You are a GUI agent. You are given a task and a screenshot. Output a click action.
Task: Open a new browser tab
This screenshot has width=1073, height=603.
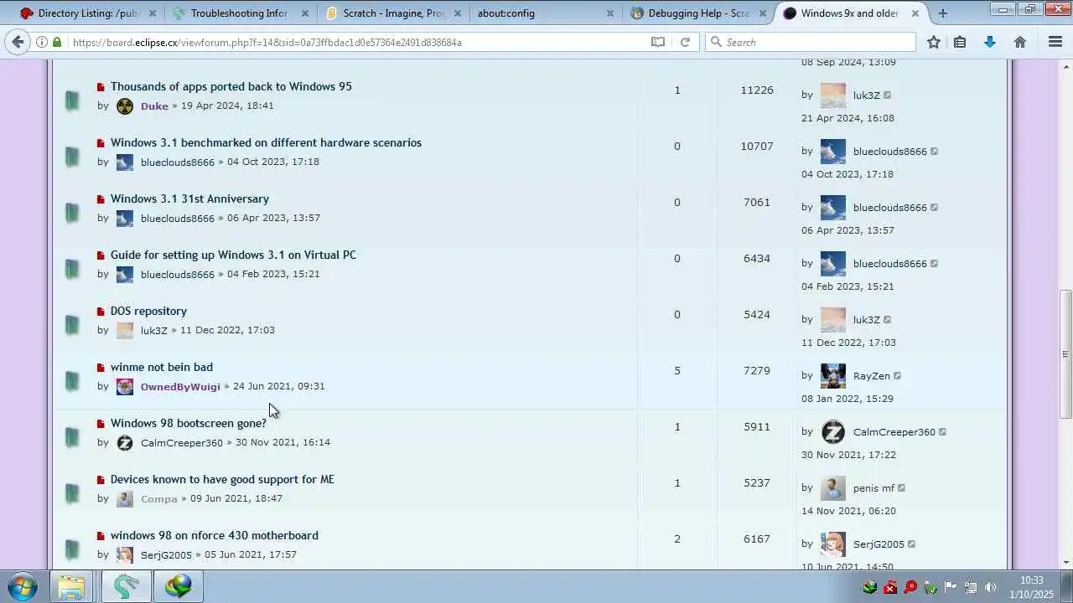(x=943, y=13)
